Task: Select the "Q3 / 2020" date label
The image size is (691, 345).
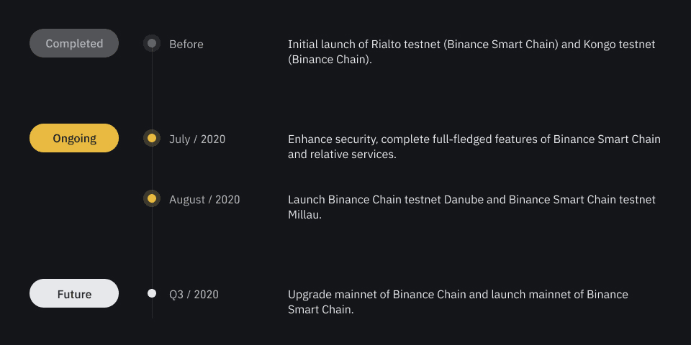Action: (x=194, y=294)
